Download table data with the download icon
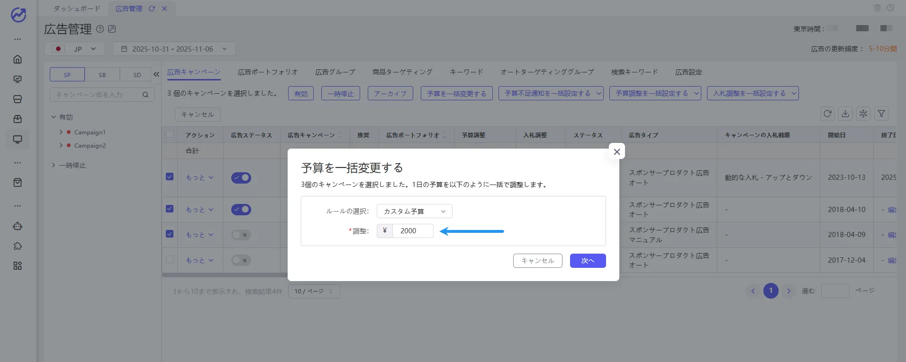Viewport: 906px width, 362px height. click(x=845, y=114)
